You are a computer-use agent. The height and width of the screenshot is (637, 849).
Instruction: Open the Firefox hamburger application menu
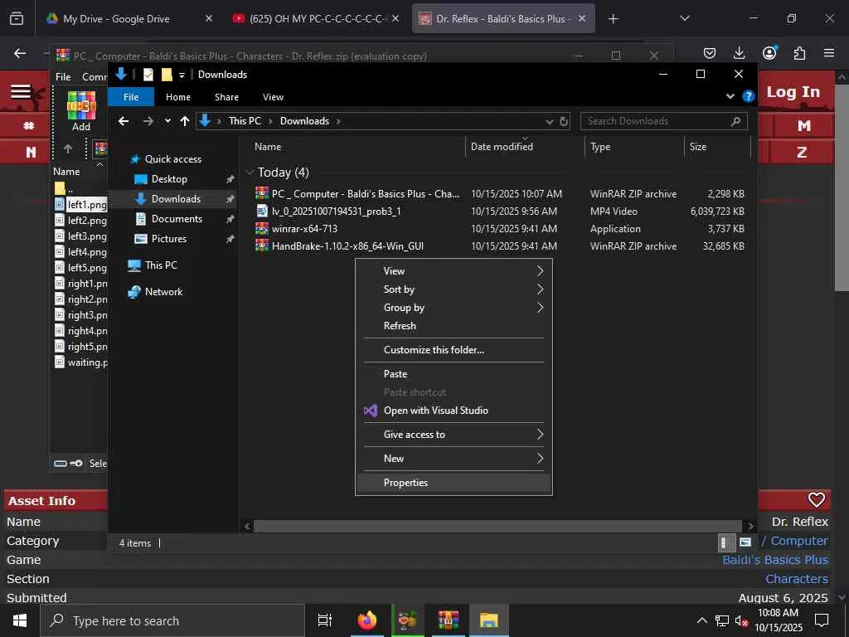click(828, 53)
